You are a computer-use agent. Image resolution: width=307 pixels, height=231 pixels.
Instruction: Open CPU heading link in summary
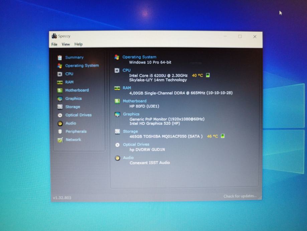(127, 70)
